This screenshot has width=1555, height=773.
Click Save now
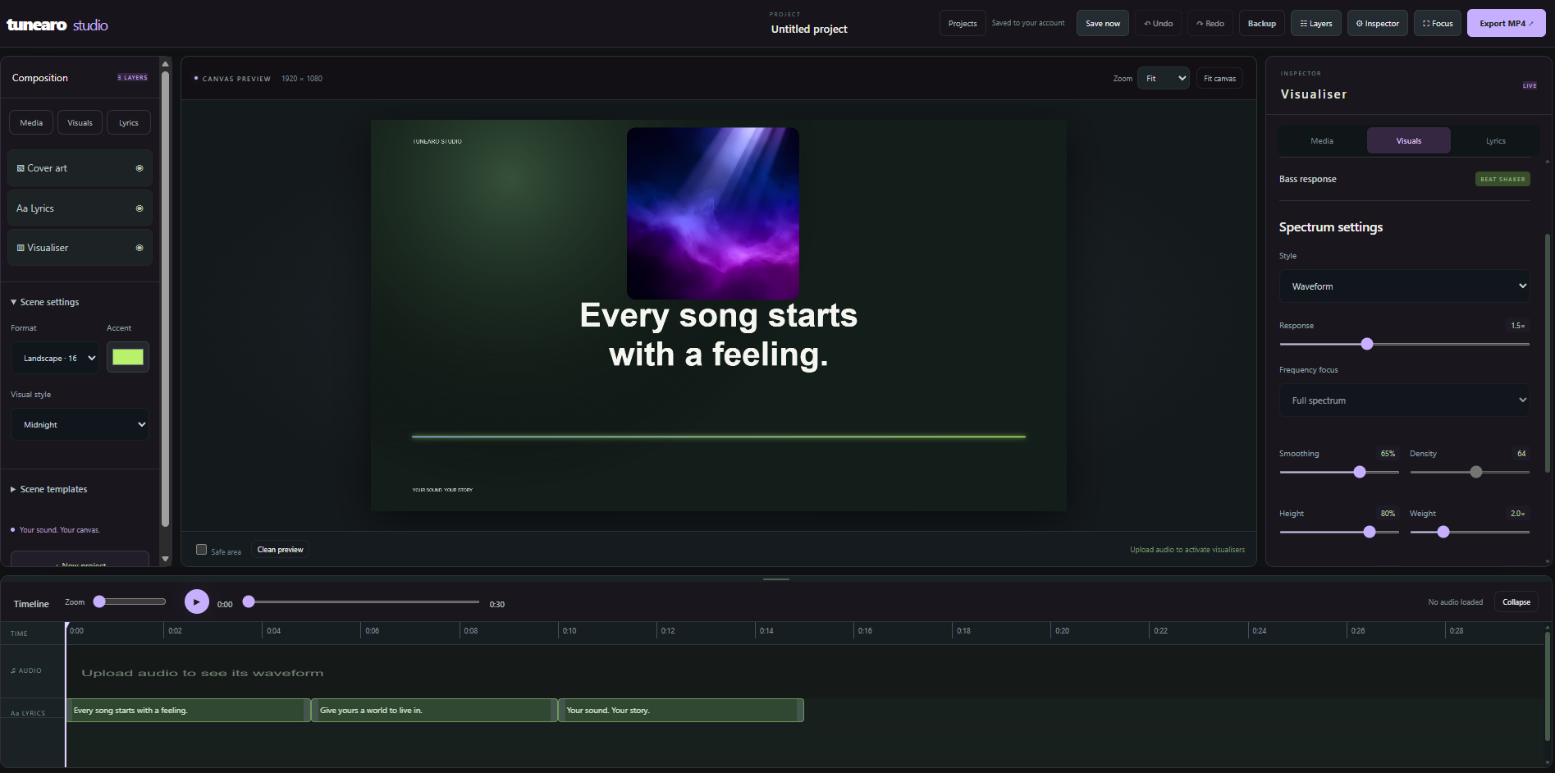click(x=1103, y=23)
